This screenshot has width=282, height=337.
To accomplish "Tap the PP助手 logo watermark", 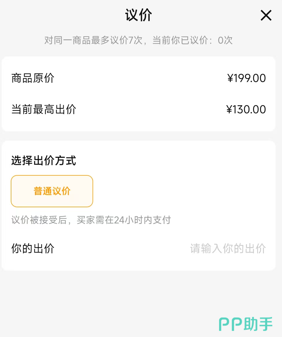I will pos(245,324).
